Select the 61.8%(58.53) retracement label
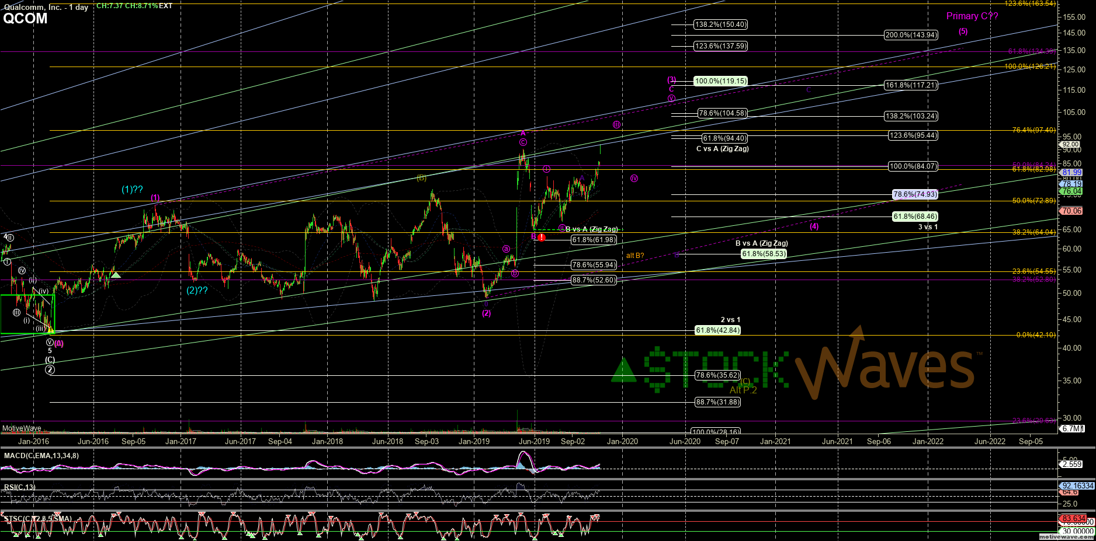The image size is (1096, 541). tap(764, 254)
